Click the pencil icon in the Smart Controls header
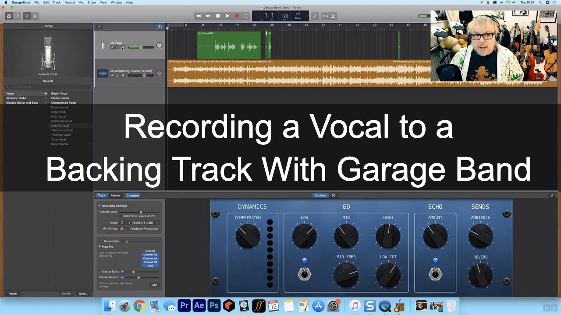Screen dimensions: 561x315 click(x=552, y=196)
